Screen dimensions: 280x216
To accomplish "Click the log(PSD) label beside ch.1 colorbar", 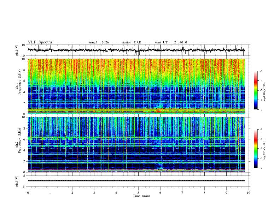I will pos(264,92).
